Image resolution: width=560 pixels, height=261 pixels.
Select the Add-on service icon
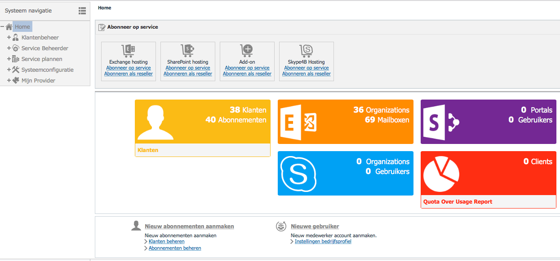click(247, 51)
